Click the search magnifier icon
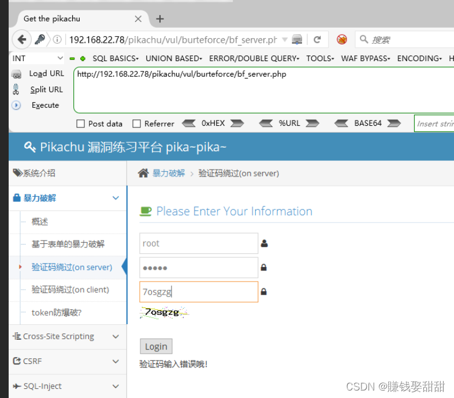454x398 pixels. (x=364, y=39)
